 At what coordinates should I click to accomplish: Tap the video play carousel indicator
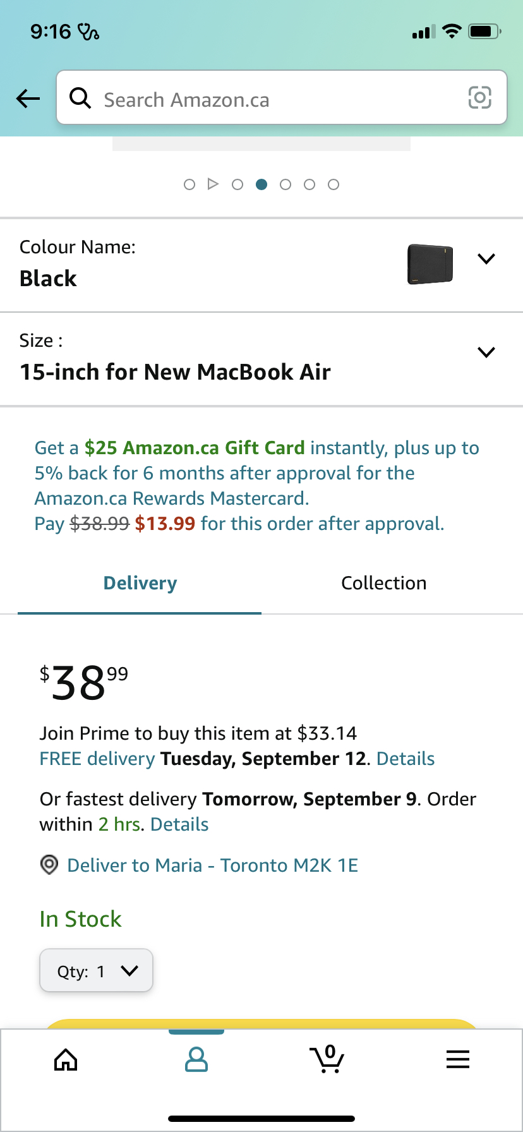click(x=213, y=184)
